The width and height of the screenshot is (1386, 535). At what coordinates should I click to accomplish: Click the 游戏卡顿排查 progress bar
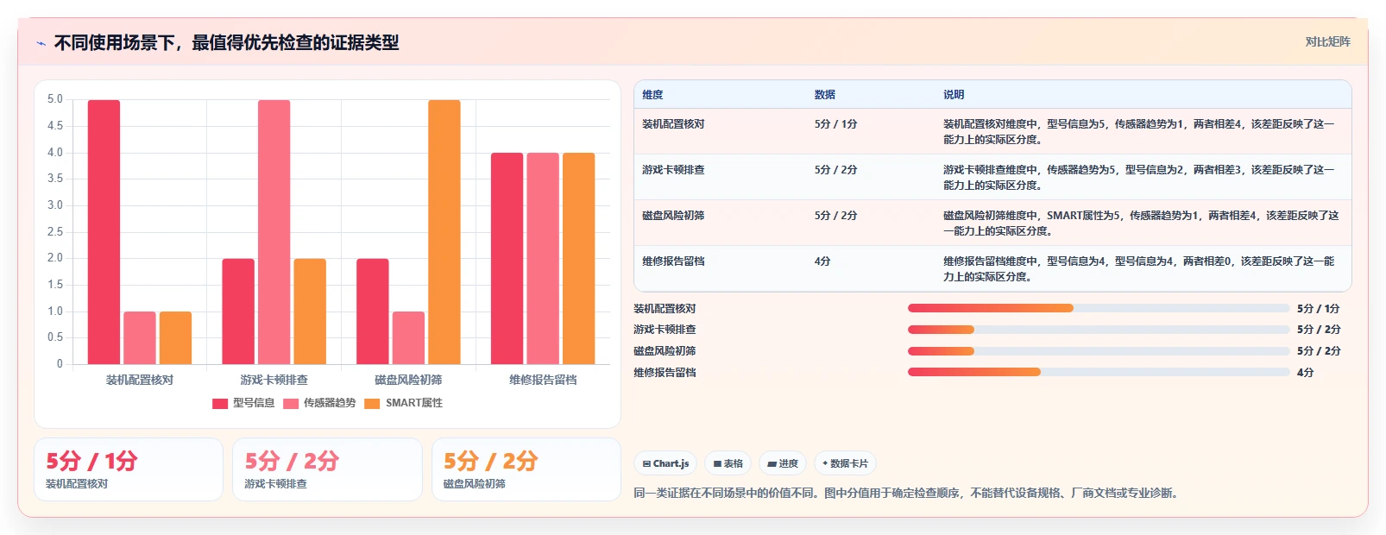pyautogui.click(x=1099, y=330)
